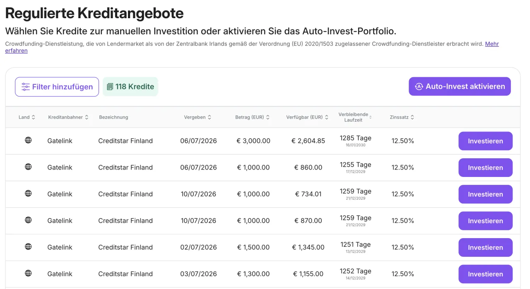This screenshot has height=289, width=530.
Task: Open the Filter hinzufügen button
Action: coord(57,87)
